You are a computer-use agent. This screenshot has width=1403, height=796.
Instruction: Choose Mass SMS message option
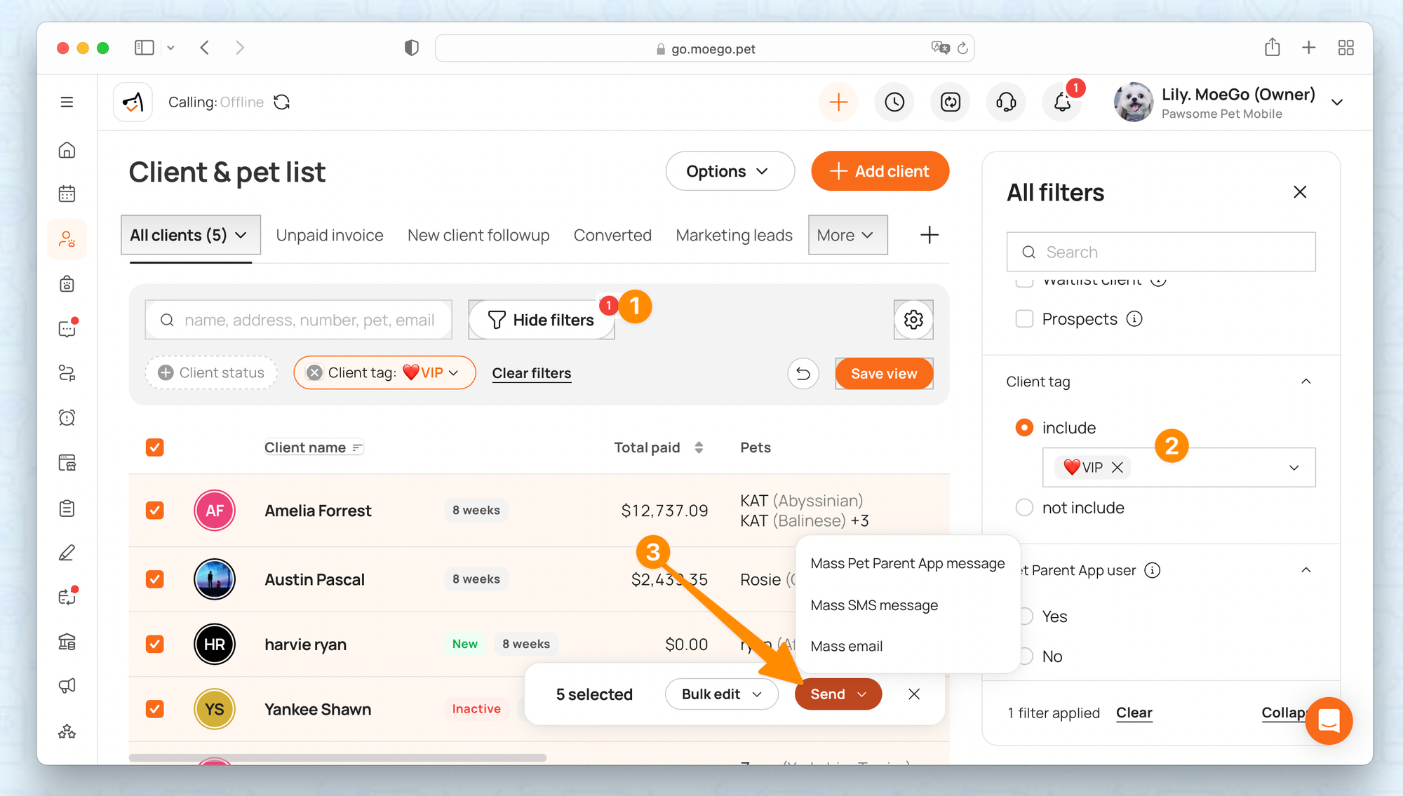click(874, 605)
